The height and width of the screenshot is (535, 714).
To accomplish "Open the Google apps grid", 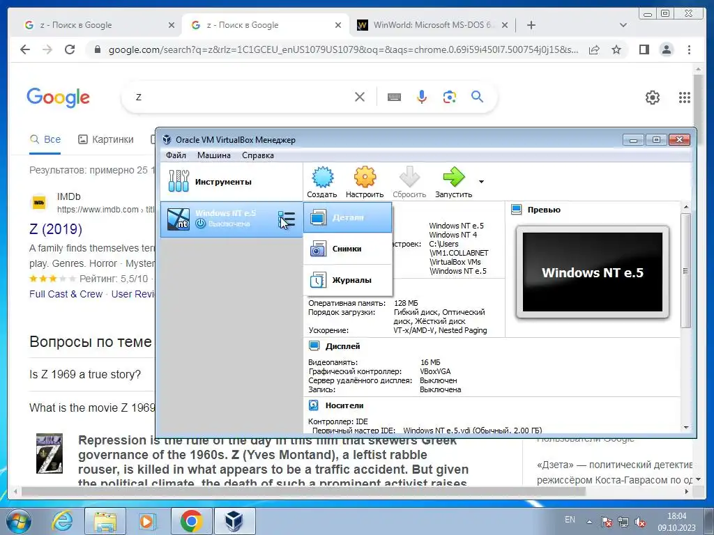I will tap(685, 98).
